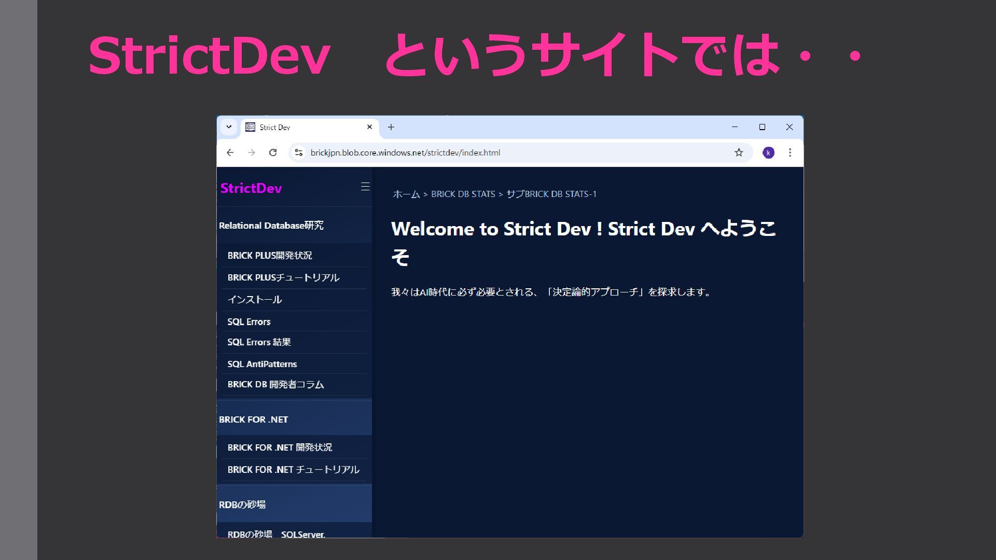Screen dimensions: 996x560
Task: Collapse the BRICK FOR .NET section header
Action: [x=254, y=419]
